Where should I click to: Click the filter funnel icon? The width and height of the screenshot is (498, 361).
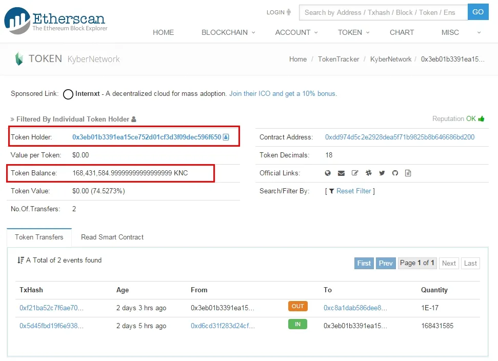tap(332, 191)
